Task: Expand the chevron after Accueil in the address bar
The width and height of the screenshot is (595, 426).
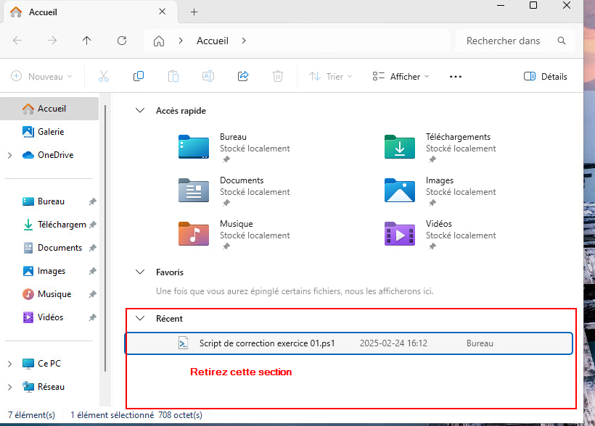Action: click(x=244, y=41)
